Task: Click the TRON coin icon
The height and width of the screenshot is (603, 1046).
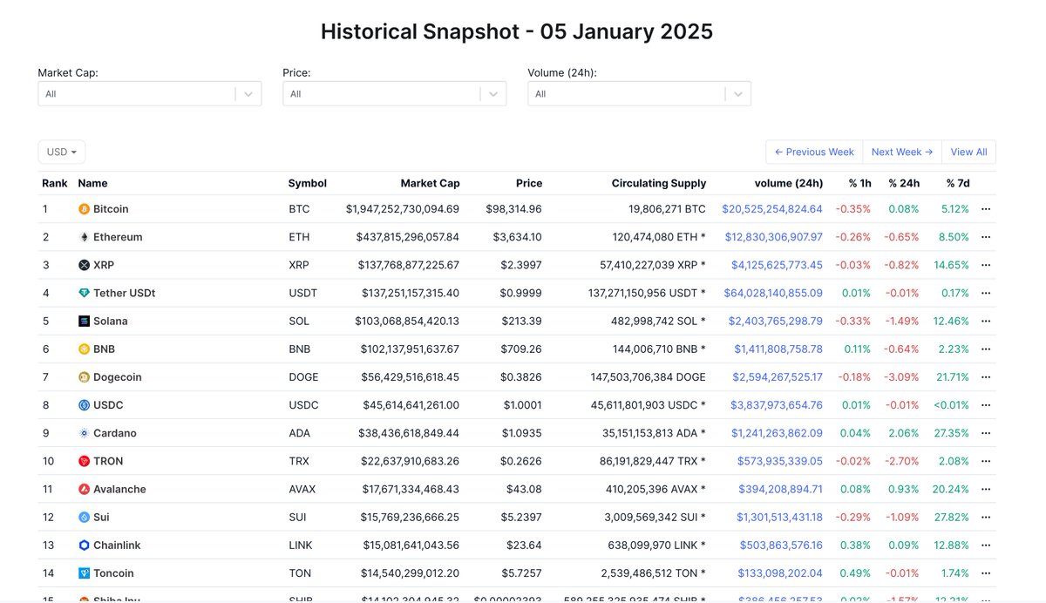Action: tap(84, 461)
